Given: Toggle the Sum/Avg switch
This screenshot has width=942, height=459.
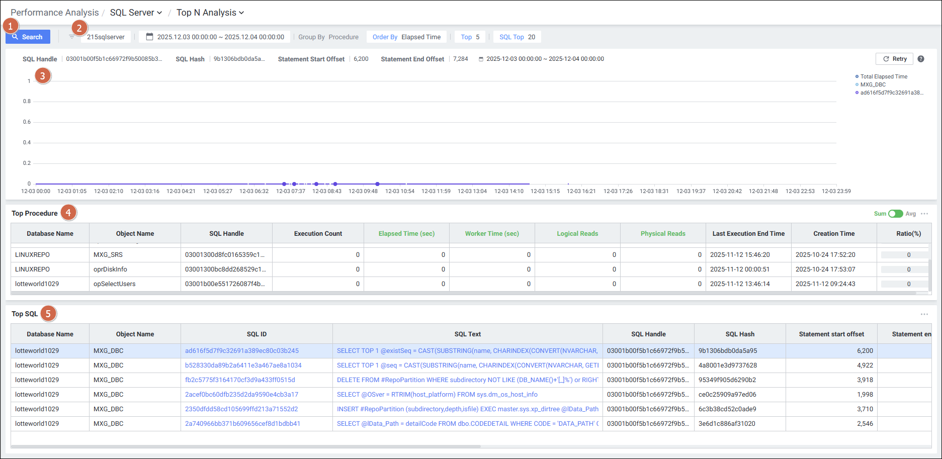Looking at the screenshot, I should click(895, 214).
